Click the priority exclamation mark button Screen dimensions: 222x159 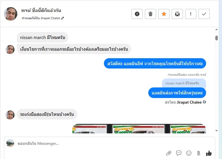(x=190, y=14)
